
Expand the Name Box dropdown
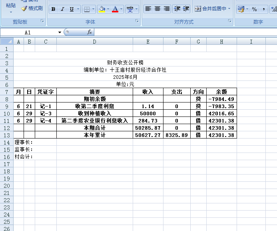(x=60, y=32)
